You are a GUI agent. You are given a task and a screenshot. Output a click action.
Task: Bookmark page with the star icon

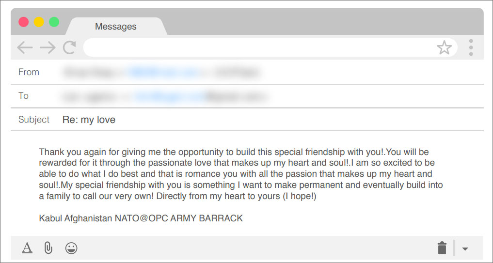click(x=444, y=48)
